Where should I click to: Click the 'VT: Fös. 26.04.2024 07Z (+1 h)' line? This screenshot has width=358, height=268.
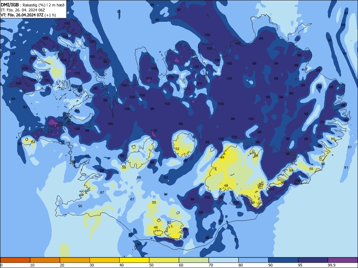point(28,15)
